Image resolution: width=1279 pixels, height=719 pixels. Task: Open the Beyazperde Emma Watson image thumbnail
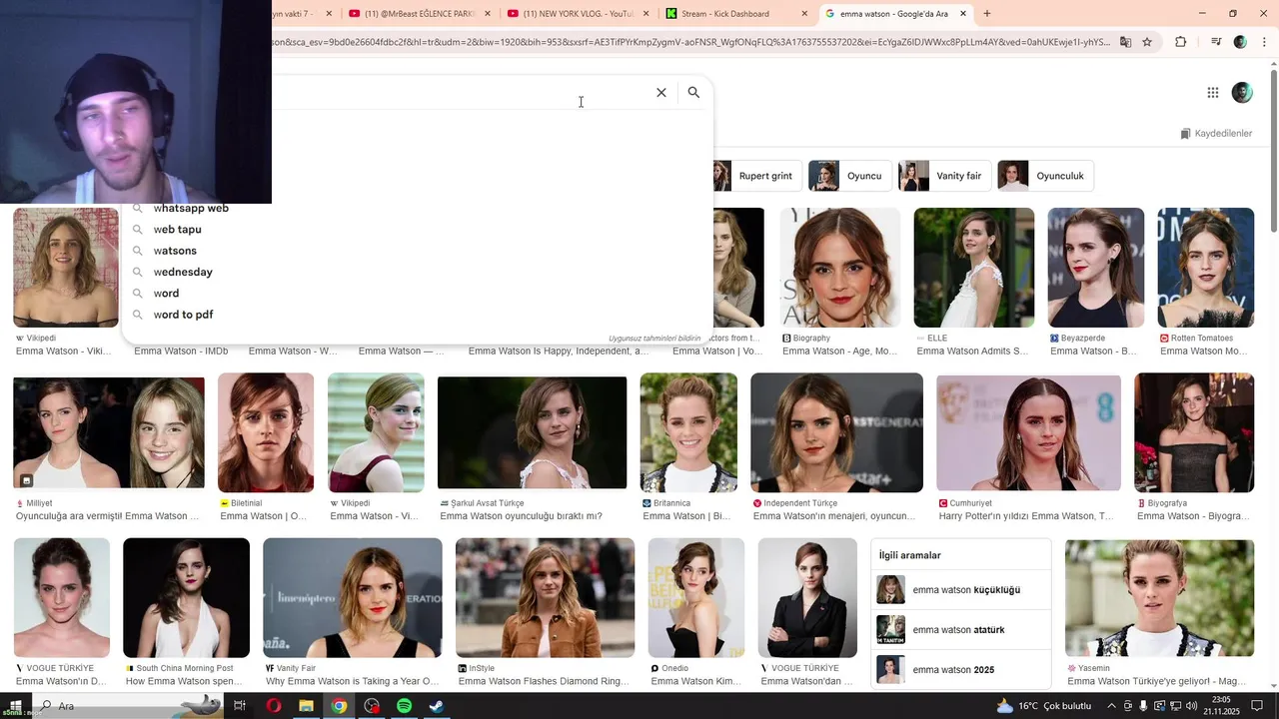1095,268
